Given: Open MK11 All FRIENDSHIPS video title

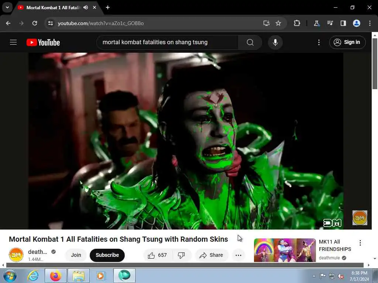Looking at the screenshot, I should click(x=335, y=245).
